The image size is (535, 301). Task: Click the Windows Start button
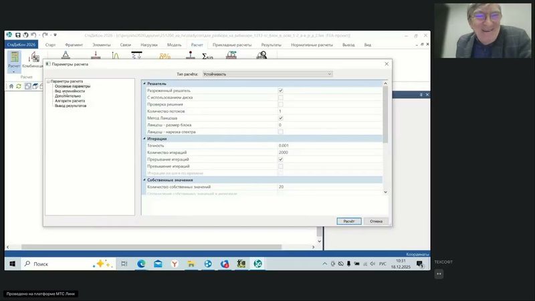[x=12, y=264]
